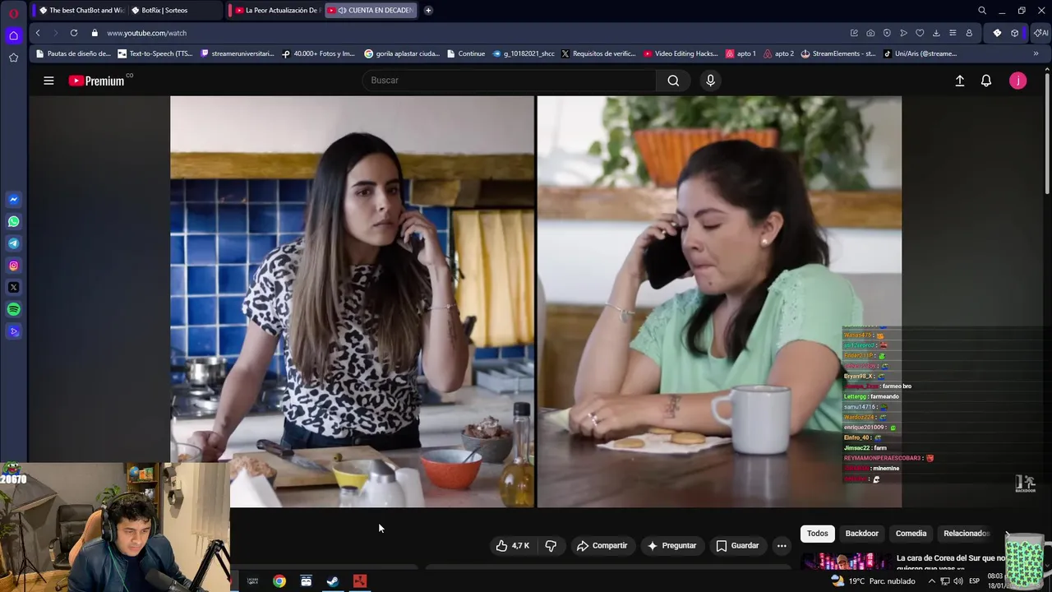Select the 'Relacionados' filter chip
The image size is (1052, 592).
click(967, 533)
